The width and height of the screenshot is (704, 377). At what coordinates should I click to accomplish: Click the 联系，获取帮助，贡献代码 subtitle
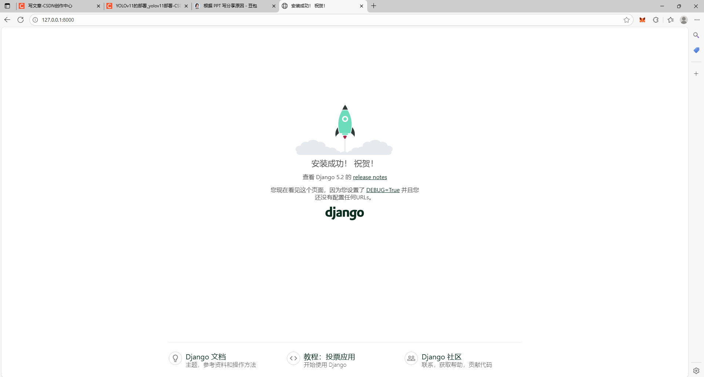coord(457,365)
